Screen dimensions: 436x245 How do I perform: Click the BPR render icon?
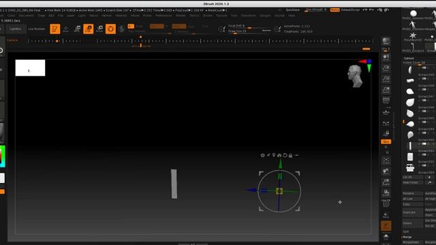coord(386,42)
